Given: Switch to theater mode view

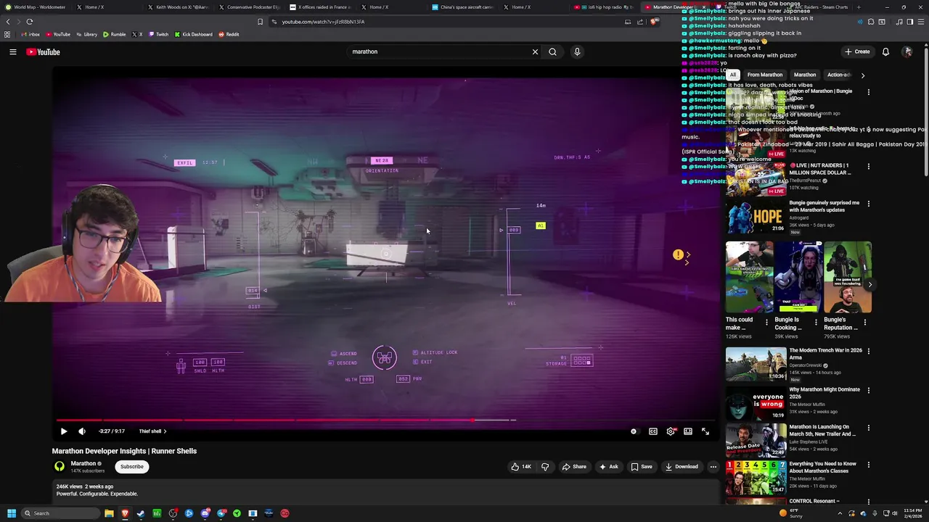Looking at the screenshot, I should [687, 431].
